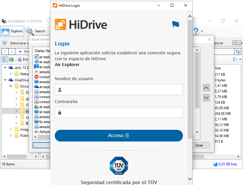
Task: Click the blue pie storage icon in status bar
Action: coord(216,164)
